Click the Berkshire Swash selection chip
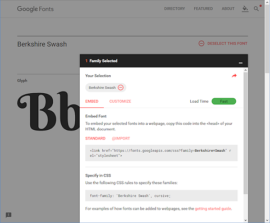 pos(106,88)
